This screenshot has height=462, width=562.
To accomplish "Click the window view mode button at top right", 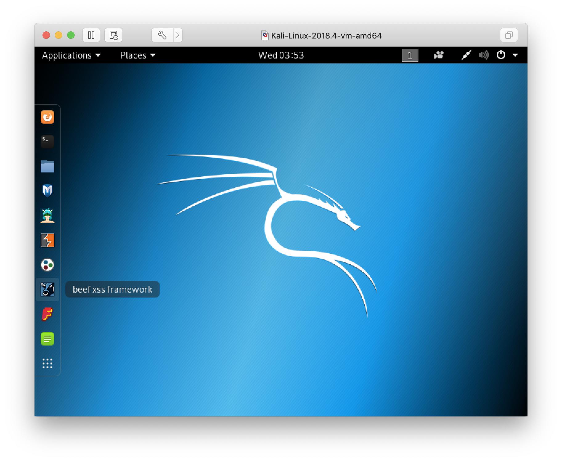I will [509, 35].
